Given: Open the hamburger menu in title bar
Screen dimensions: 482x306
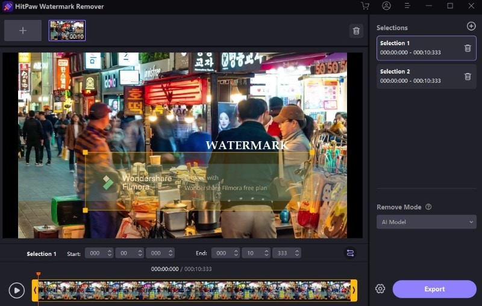Looking at the screenshot, I should (407, 6).
